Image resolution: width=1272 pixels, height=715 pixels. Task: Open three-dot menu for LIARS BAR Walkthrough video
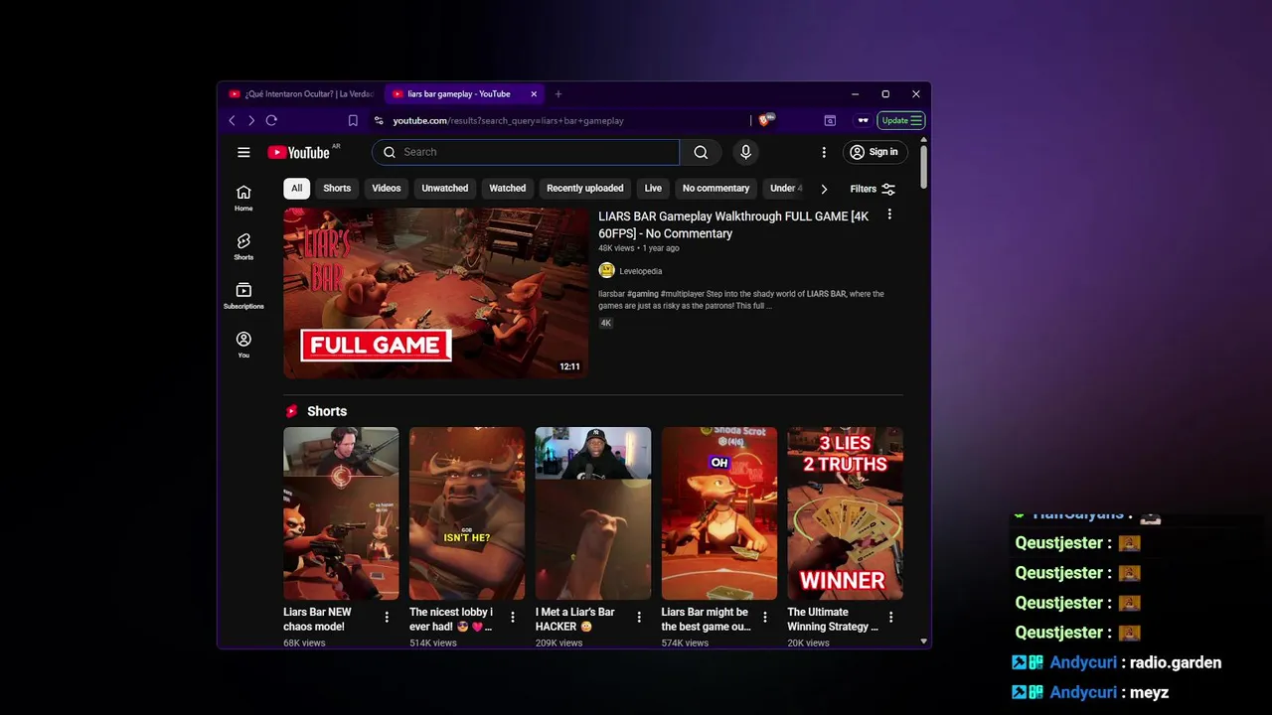(889, 214)
